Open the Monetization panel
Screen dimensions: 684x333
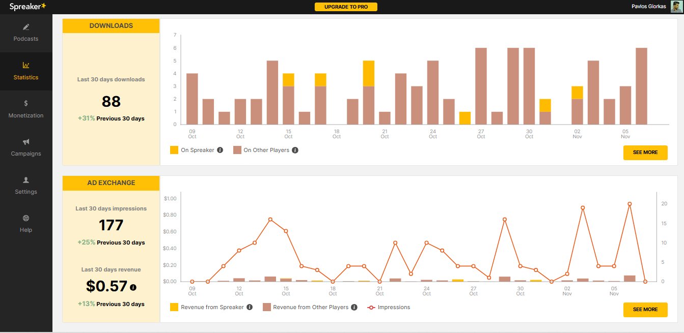[x=26, y=109]
